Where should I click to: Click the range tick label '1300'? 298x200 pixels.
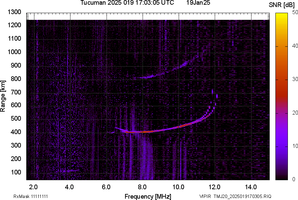coord(14,12)
